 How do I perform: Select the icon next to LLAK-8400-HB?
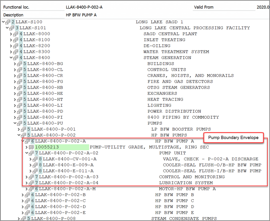pyautogui.click(x=20, y=88)
